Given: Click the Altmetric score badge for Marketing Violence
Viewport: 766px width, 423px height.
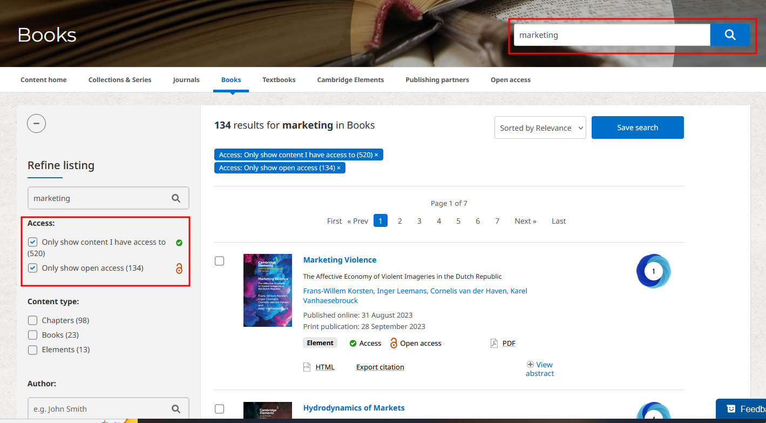Looking at the screenshot, I should click(x=653, y=271).
